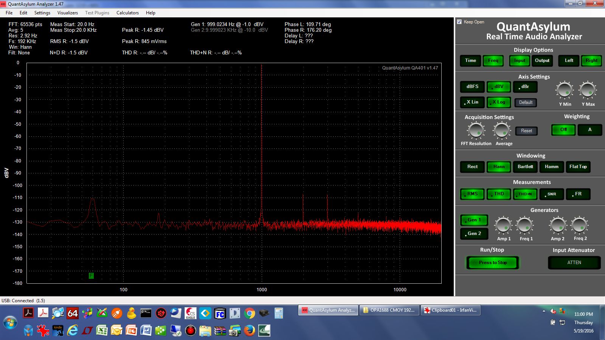Screen dimensions: 605x340
Task: Switch X axis to X Lin
Action: [x=472, y=102]
